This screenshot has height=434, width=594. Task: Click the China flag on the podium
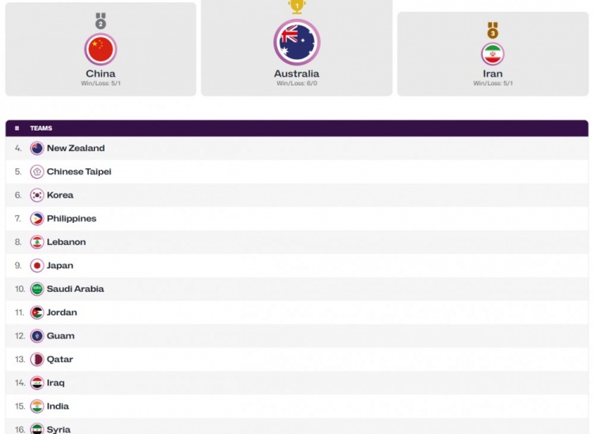pos(101,49)
